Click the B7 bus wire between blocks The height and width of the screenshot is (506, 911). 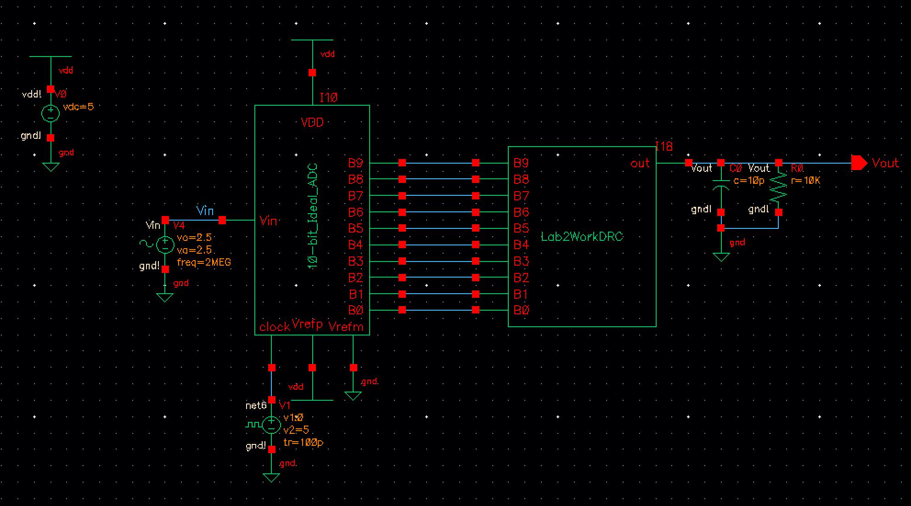coord(439,196)
